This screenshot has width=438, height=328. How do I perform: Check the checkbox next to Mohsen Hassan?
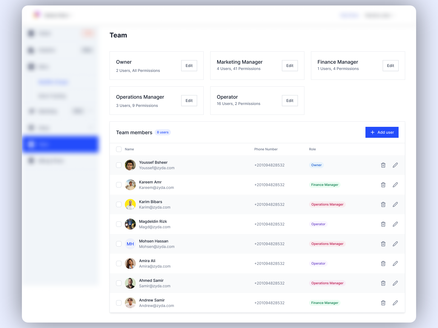pyautogui.click(x=119, y=244)
